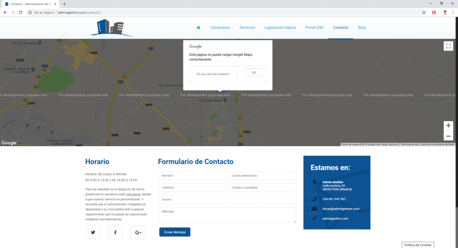This screenshot has height=248, width=458.
Task: Click the page vertical scrollbar
Action: tap(457, 112)
